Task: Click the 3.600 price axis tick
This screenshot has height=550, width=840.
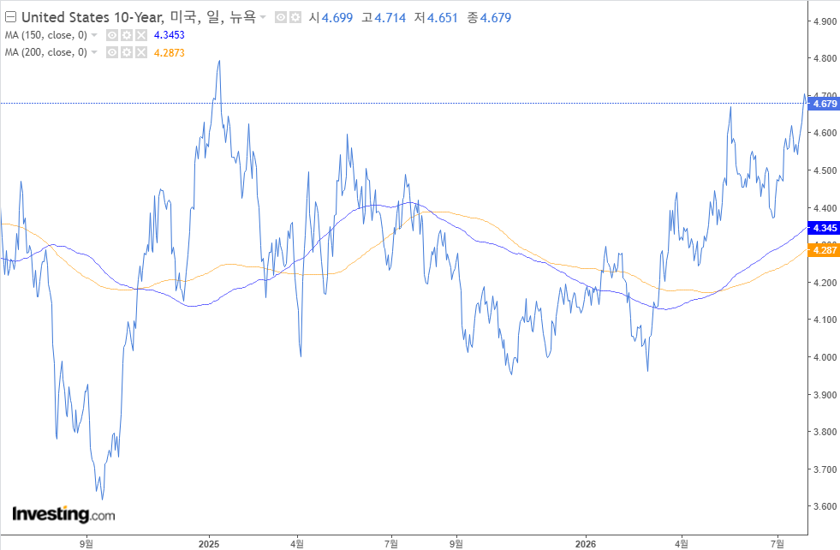Action: (x=825, y=506)
